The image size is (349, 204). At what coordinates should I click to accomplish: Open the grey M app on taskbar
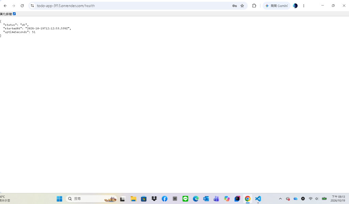tap(175, 199)
